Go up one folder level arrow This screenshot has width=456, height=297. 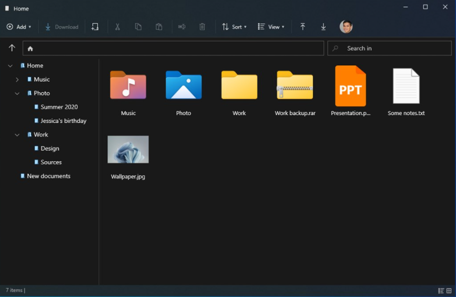point(12,48)
